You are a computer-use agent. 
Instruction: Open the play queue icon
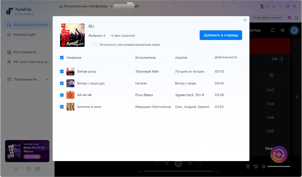click(248, 166)
